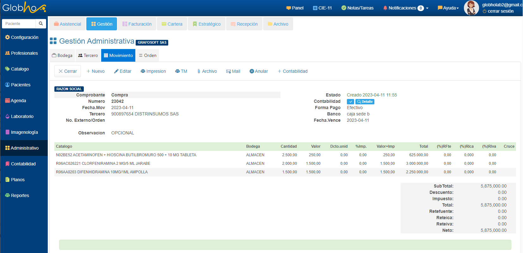Create a new movement with Nuevo
Image resolution: width=523 pixels, height=253 pixels.
coord(95,71)
